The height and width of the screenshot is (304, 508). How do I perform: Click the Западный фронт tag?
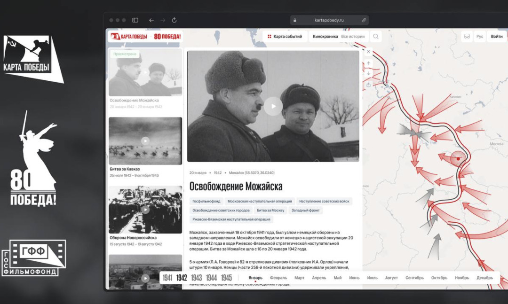click(305, 210)
